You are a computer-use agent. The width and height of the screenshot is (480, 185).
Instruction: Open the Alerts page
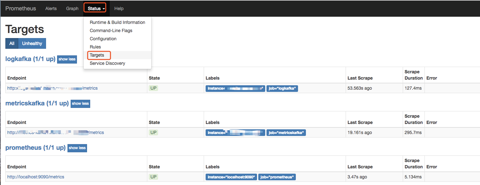[51, 8]
